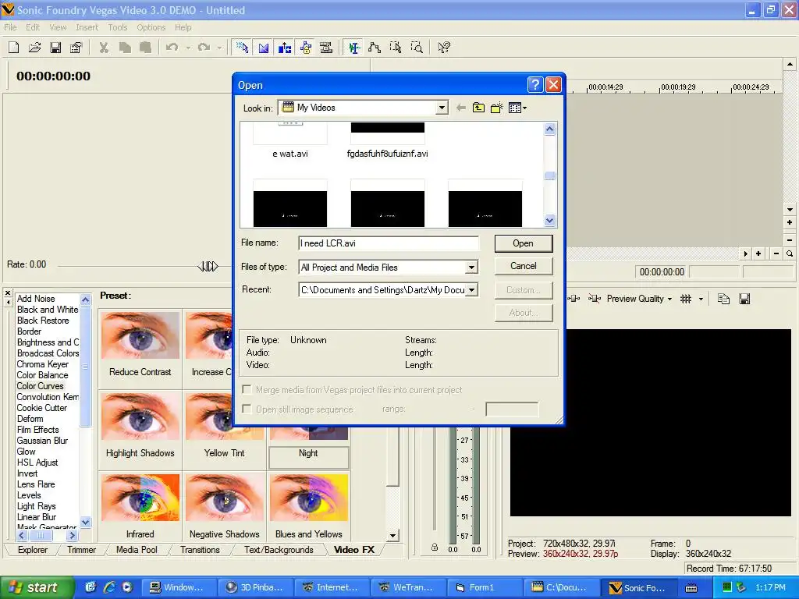
Task: Click the What's This help cursor icon
Action: (444, 48)
